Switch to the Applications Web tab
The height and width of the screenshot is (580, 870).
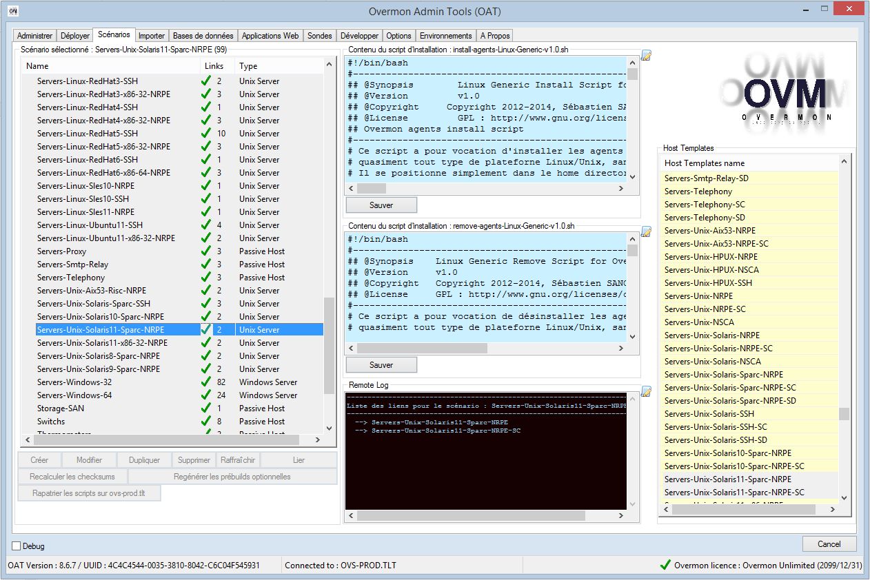pos(270,36)
